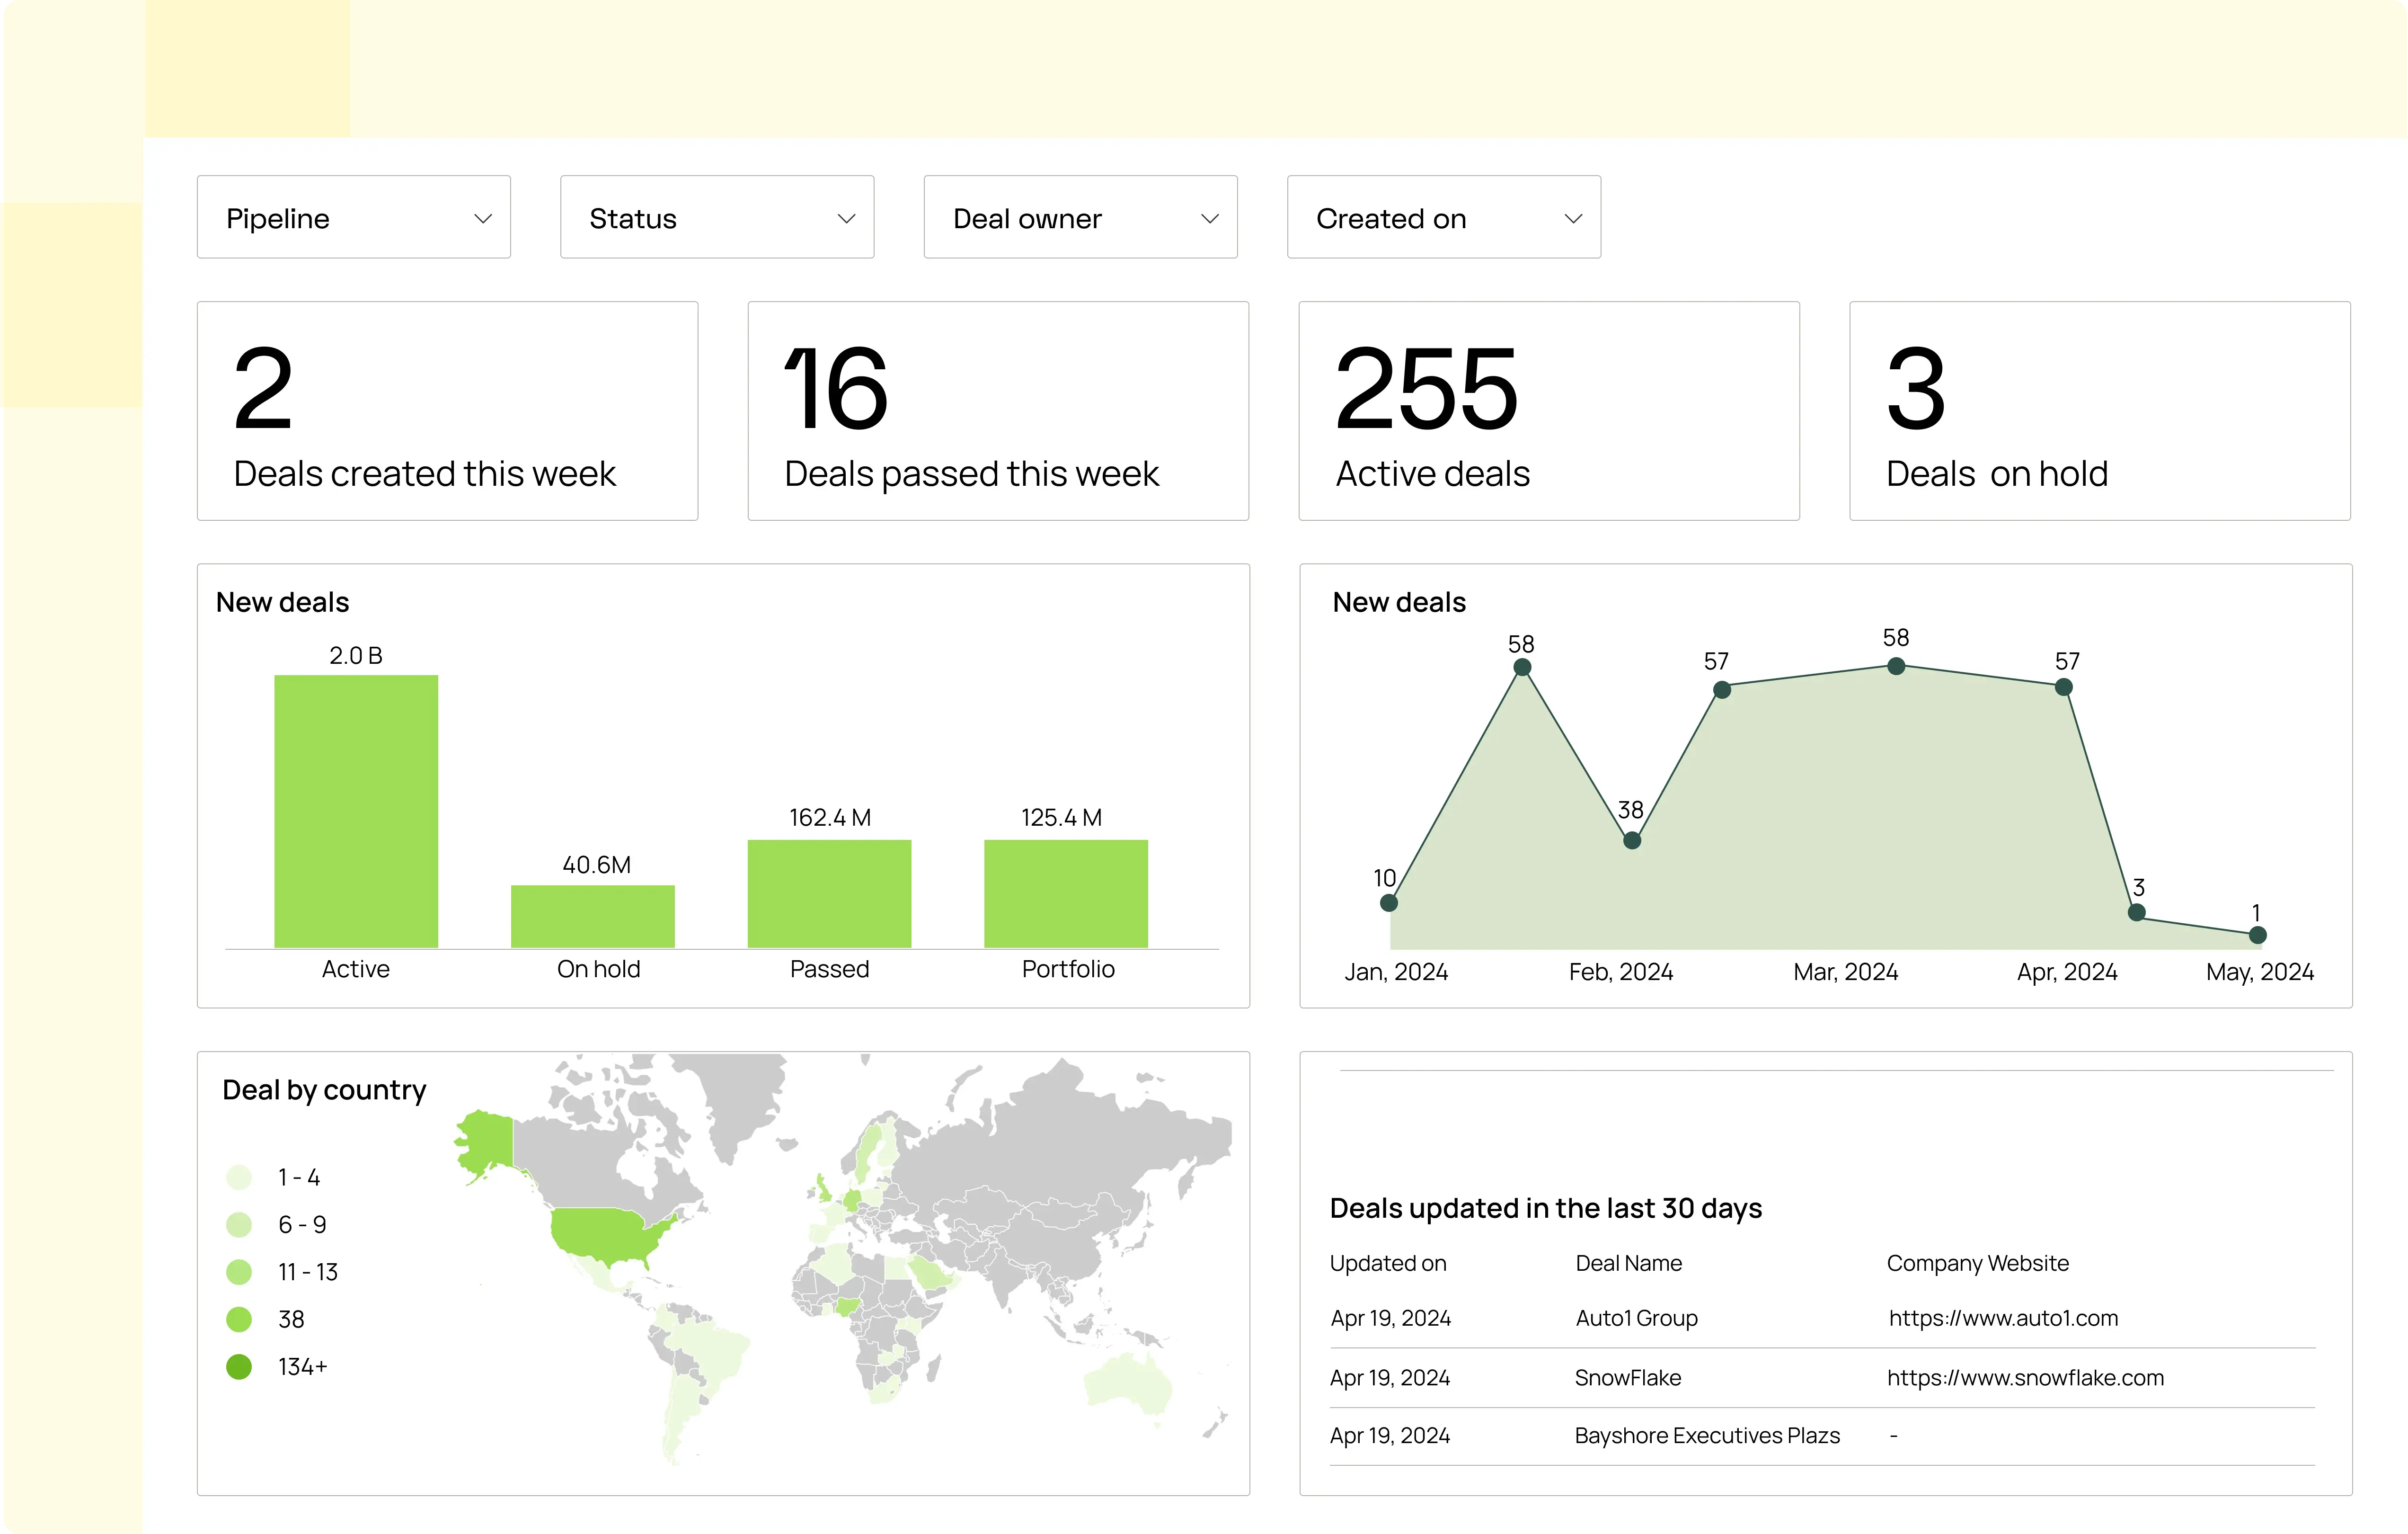Click the May, 2024 axis label
This screenshot has width=2408, height=1534.
2260,972
